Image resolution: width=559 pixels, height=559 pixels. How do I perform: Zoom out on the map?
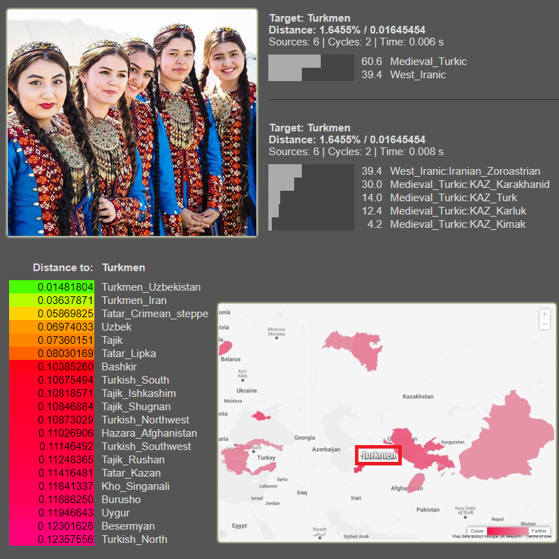545,325
